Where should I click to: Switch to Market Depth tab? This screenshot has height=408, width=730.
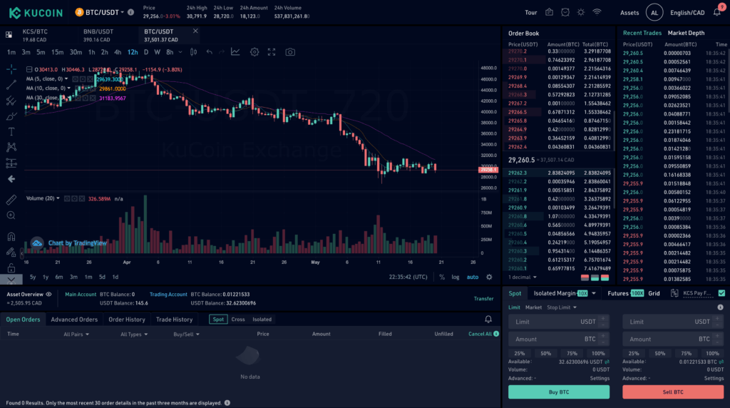click(x=686, y=33)
